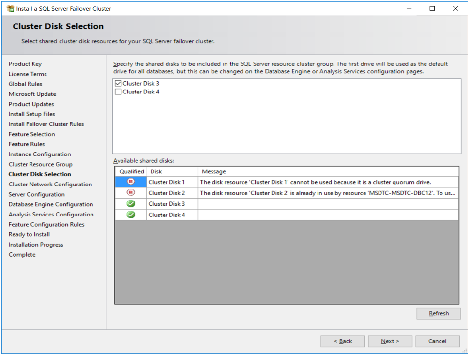Click the Message column header

[x=329, y=171]
